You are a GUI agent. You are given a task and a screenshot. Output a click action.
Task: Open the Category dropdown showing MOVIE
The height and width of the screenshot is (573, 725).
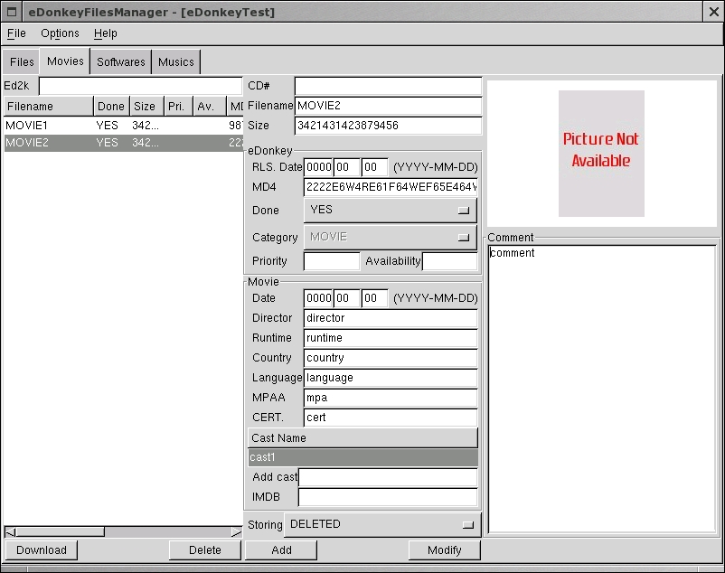390,237
